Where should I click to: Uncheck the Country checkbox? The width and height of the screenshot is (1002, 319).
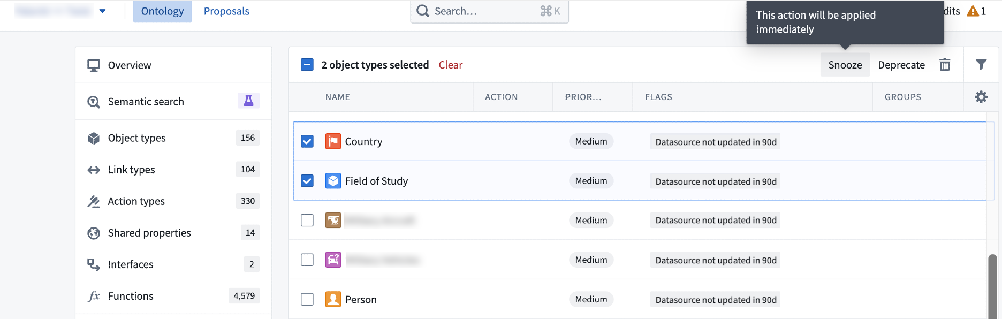point(307,141)
